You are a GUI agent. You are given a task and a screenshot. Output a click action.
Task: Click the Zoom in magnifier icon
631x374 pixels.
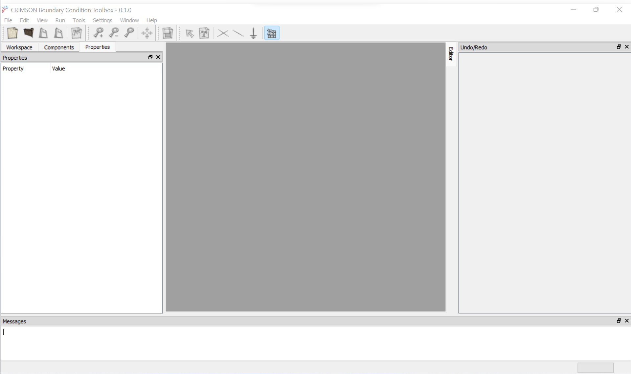(x=98, y=33)
